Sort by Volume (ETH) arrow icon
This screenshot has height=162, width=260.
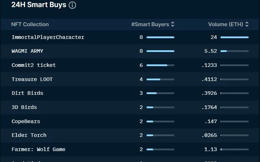(247, 24)
